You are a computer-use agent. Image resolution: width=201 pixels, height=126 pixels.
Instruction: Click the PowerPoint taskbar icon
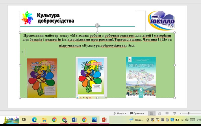coord(104,120)
